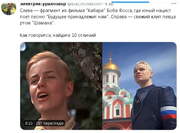The width and height of the screenshot is (180, 133).
Task: Open the Электрик-уралозавр display name
Action: pyautogui.click(x=43, y=4)
